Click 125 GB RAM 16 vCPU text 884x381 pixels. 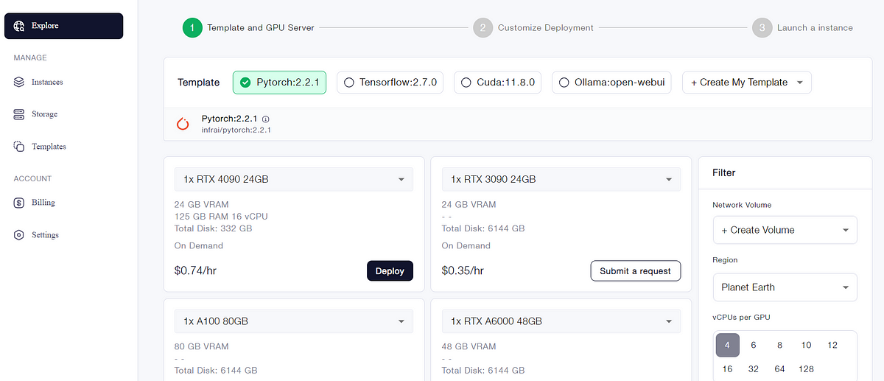pyautogui.click(x=221, y=217)
